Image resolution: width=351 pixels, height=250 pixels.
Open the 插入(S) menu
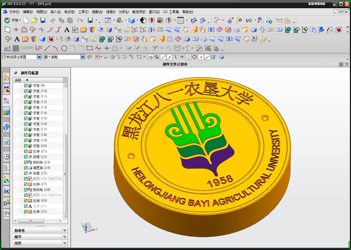pos(56,12)
